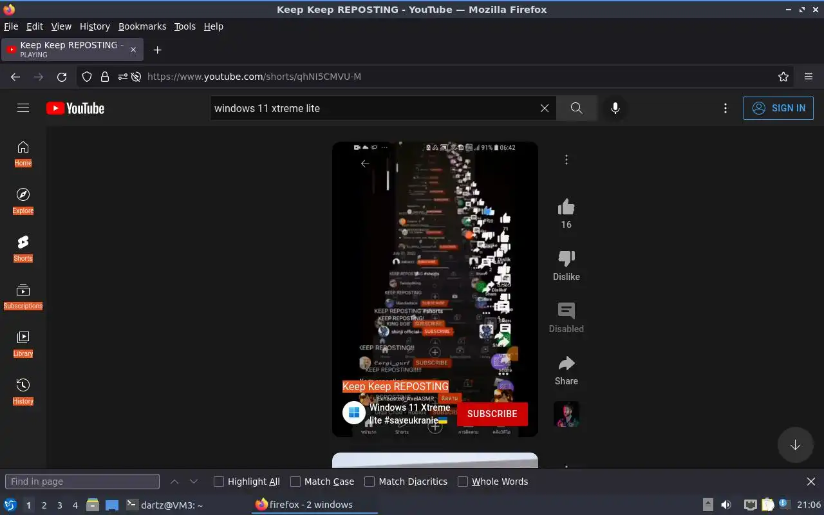Adjust system volume speaker icon

tap(726, 505)
